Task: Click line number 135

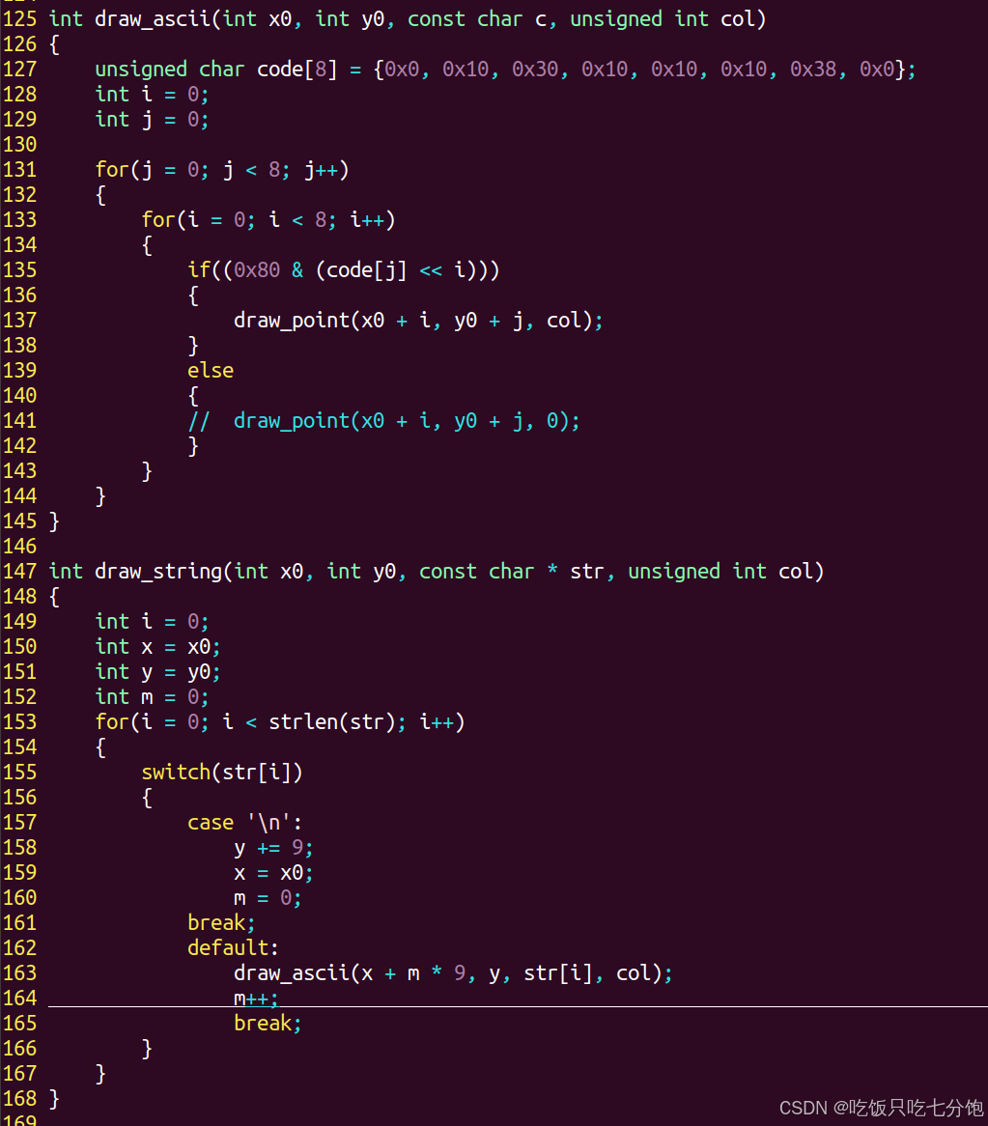Action: click(x=19, y=270)
